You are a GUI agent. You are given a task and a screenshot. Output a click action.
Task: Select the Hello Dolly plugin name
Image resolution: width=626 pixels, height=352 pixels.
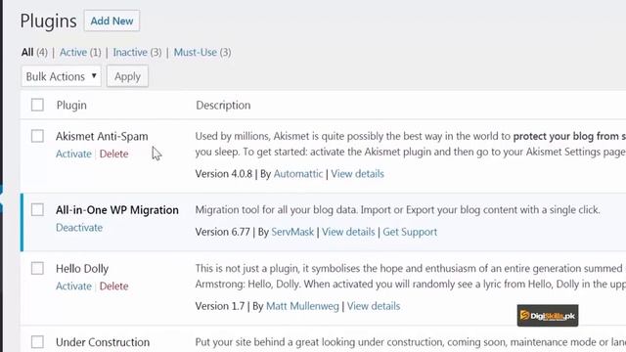pyautogui.click(x=82, y=269)
